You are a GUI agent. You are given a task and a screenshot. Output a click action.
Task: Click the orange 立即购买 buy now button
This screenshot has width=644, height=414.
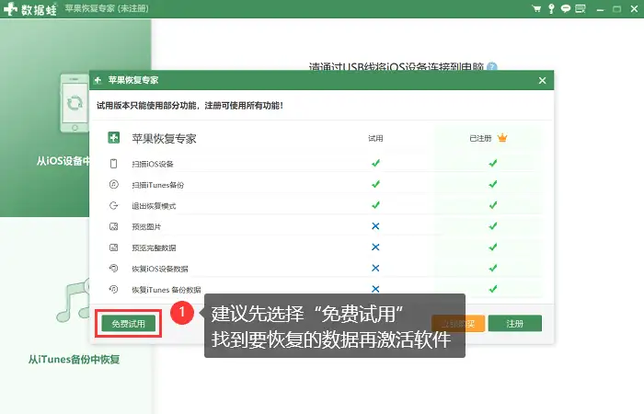click(x=458, y=323)
